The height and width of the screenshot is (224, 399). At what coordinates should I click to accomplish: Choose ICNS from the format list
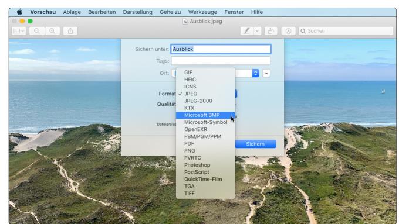point(205,87)
